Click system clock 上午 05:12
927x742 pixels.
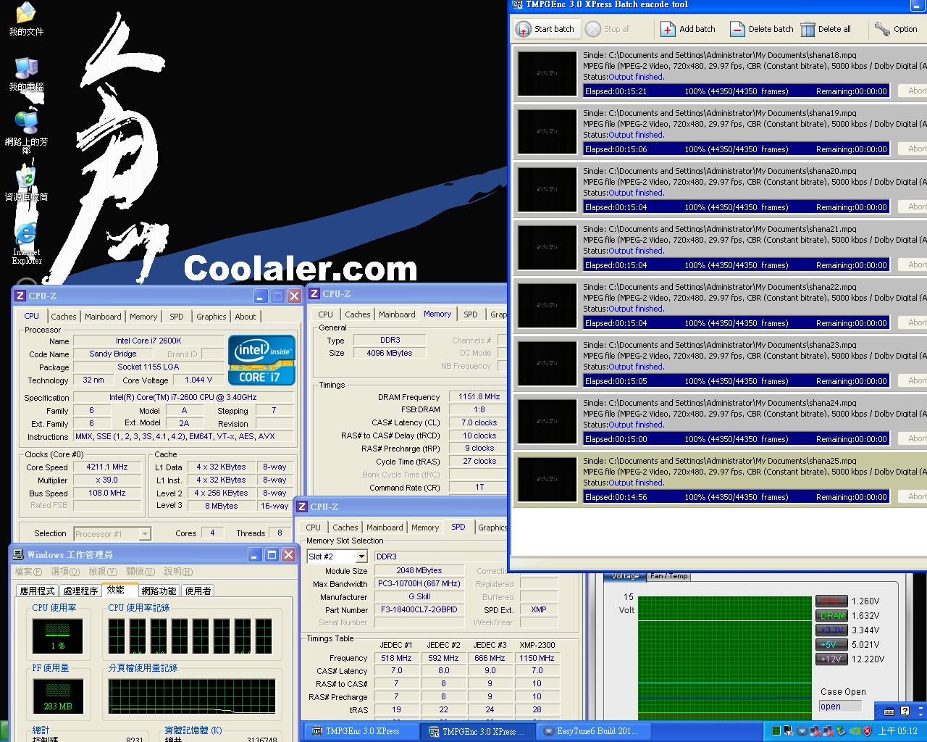pos(898,731)
